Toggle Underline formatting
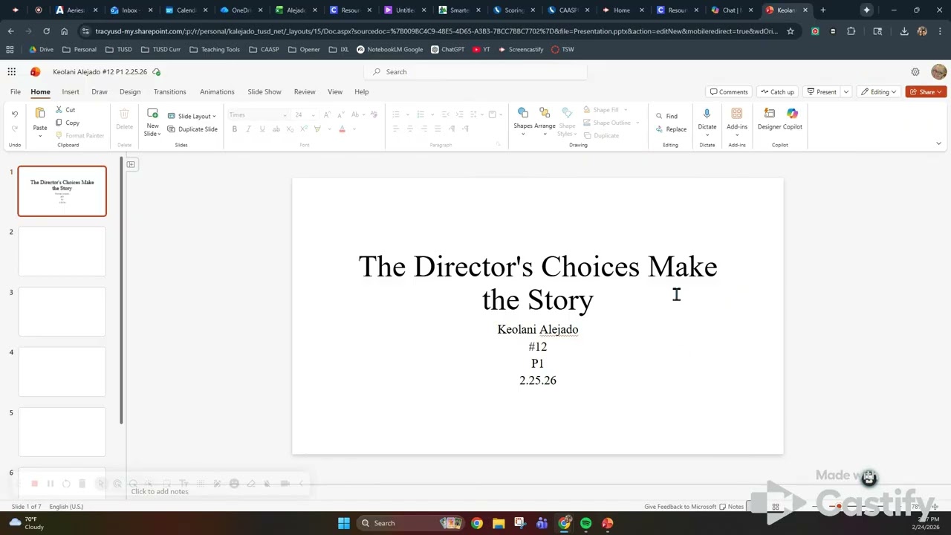Screen dimensions: 951x535 coord(262,129)
